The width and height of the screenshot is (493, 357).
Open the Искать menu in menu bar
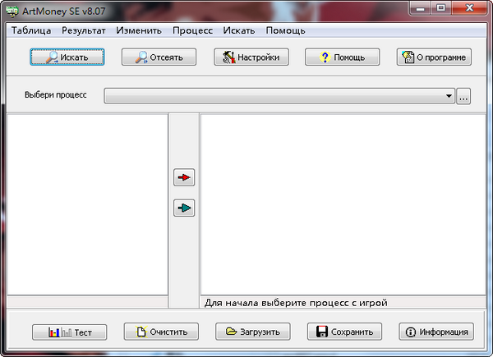click(x=239, y=30)
